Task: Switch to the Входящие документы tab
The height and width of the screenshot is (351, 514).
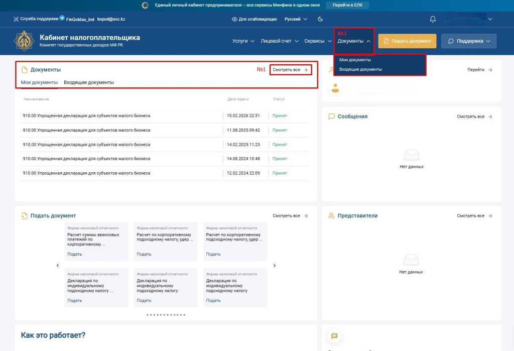Action: (x=89, y=82)
